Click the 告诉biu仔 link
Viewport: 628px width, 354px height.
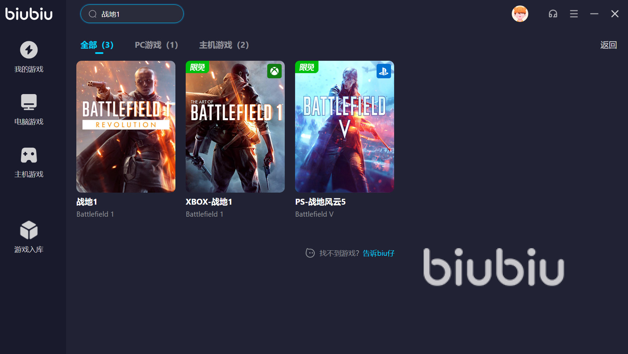378,253
